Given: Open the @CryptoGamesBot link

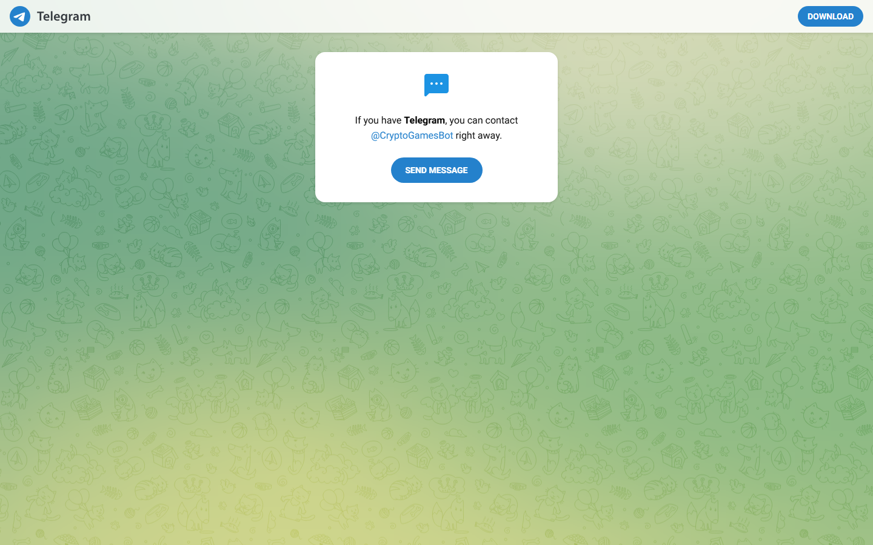Looking at the screenshot, I should (412, 136).
